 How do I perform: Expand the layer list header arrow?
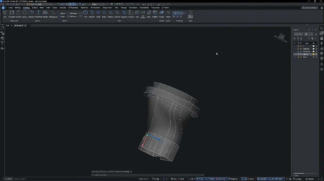coord(295,43)
